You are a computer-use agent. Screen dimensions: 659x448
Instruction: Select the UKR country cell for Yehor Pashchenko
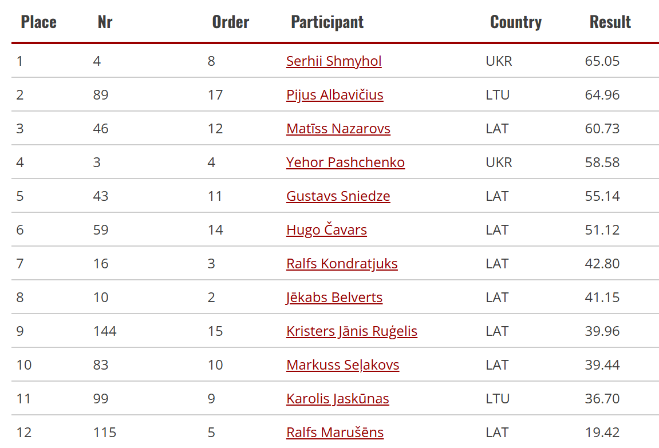point(499,162)
